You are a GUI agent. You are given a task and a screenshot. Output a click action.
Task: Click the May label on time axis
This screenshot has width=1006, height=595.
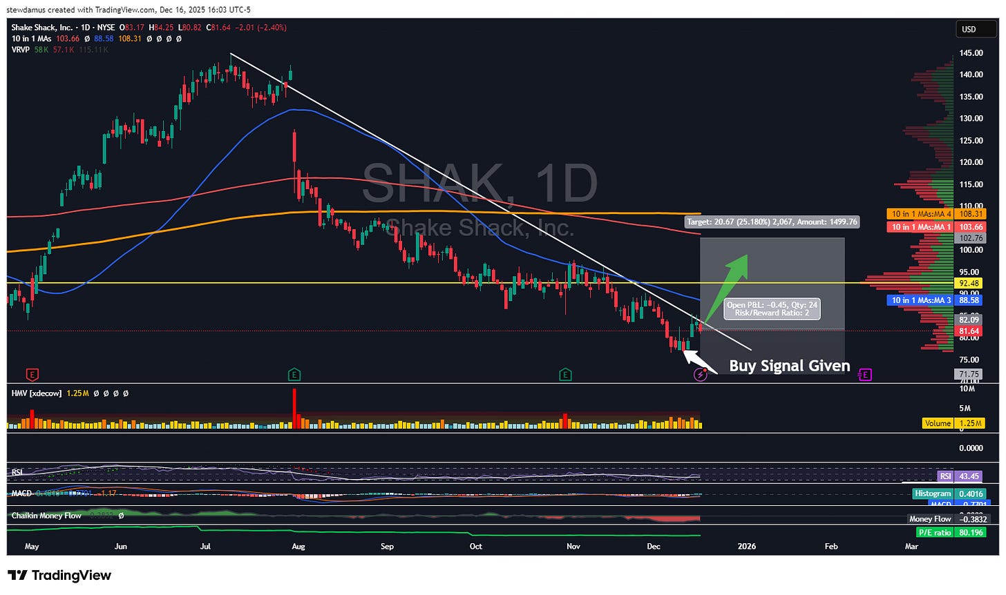pos(32,547)
